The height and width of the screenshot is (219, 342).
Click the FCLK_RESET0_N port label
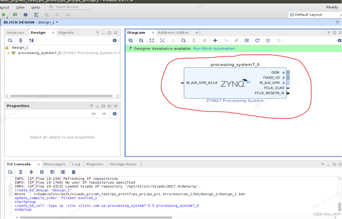point(269,93)
